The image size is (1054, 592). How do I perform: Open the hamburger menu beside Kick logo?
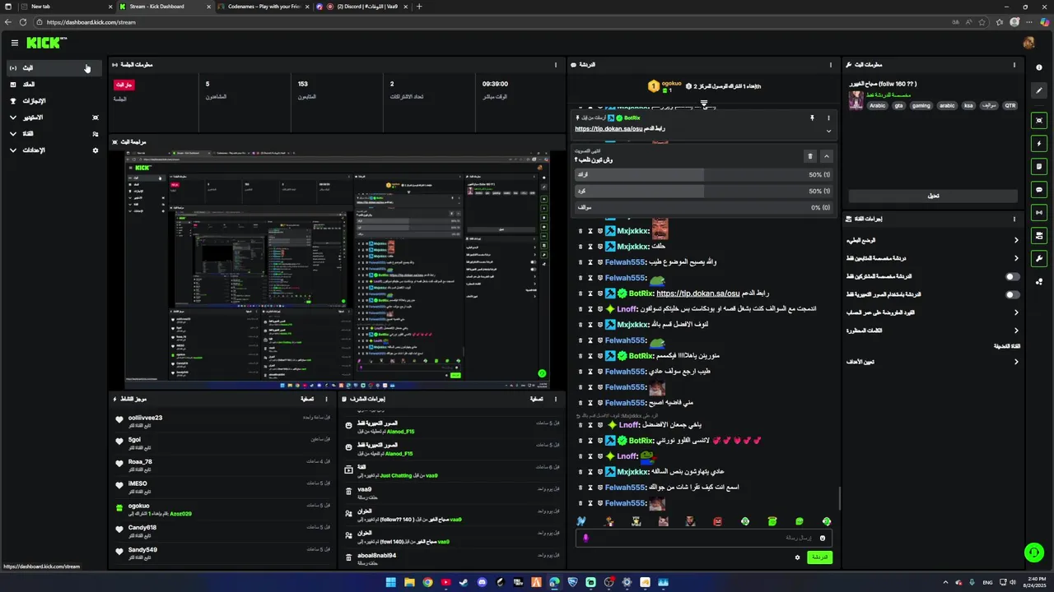click(x=15, y=43)
